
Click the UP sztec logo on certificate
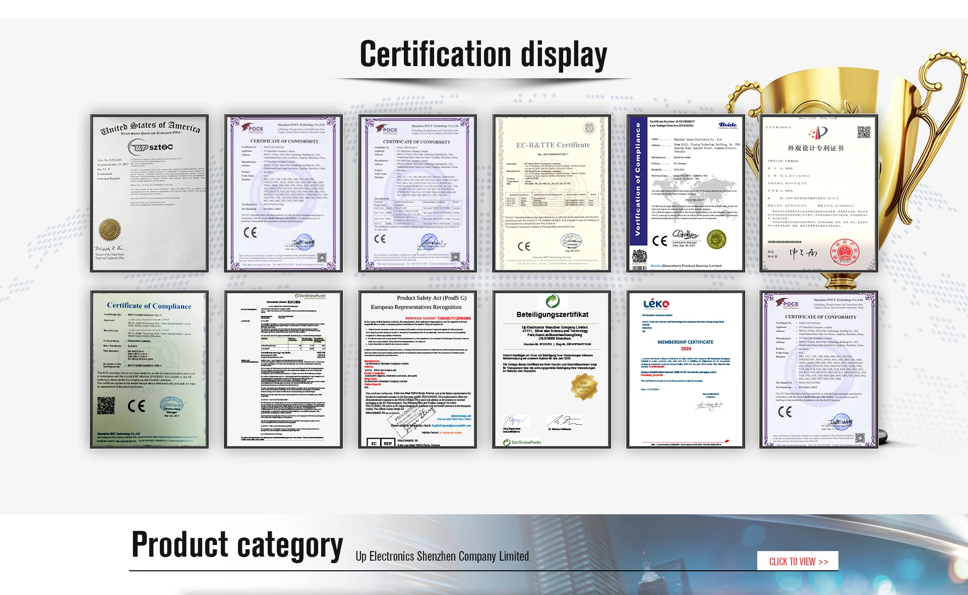(x=150, y=147)
